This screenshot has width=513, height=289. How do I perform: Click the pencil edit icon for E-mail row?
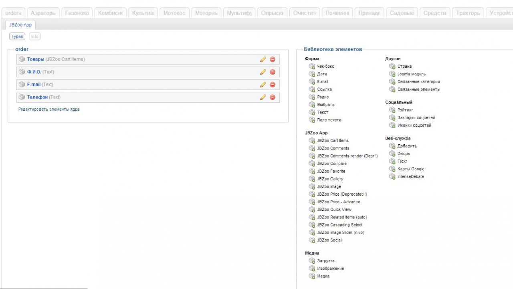(x=263, y=85)
